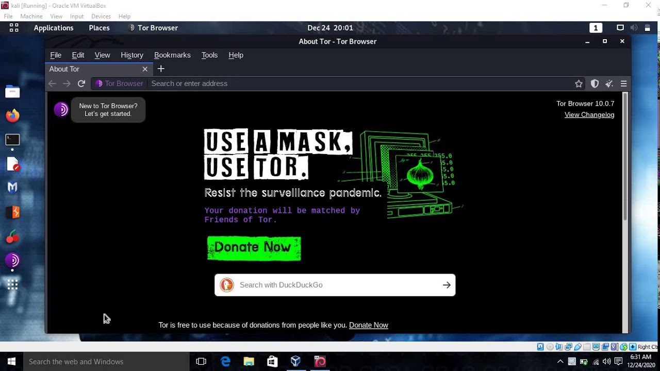660x371 pixels.
Task: Open the Bookmarks menu
Action: tap(172, 55)
